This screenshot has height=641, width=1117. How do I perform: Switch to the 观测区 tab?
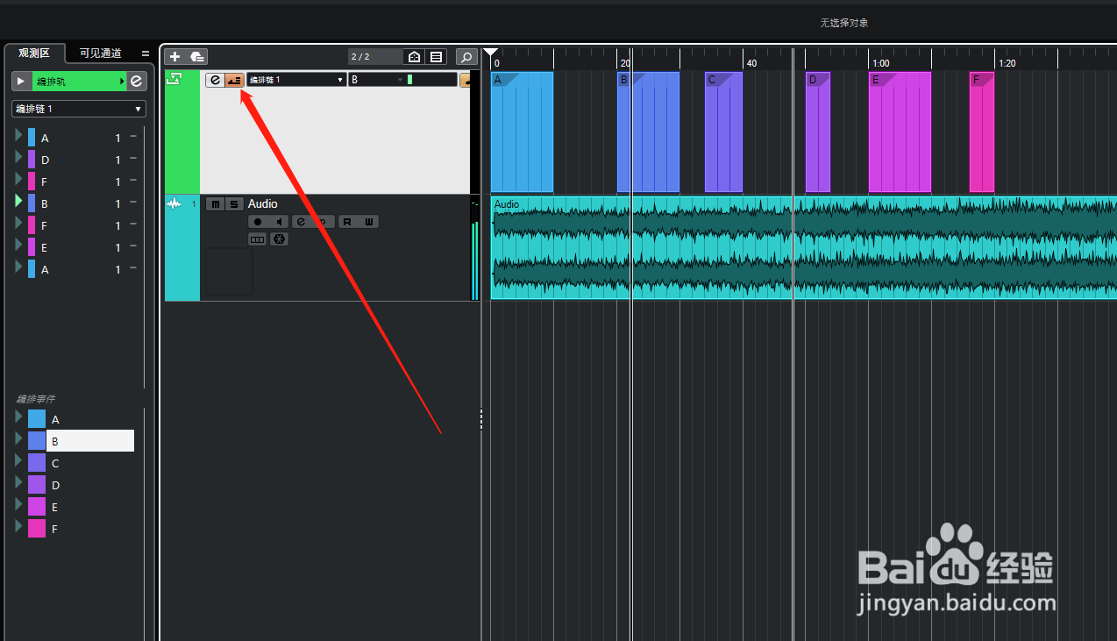[x=35, y=53]
